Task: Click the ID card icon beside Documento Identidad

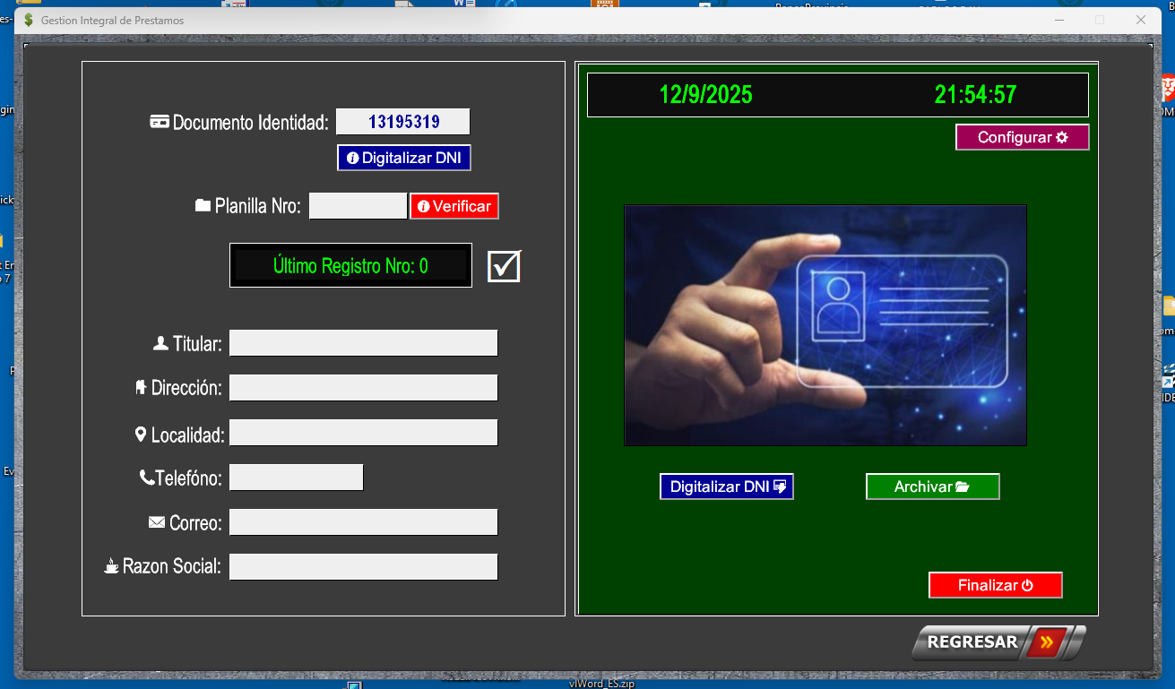Action: pyautogui.click(x=160, y=123)
